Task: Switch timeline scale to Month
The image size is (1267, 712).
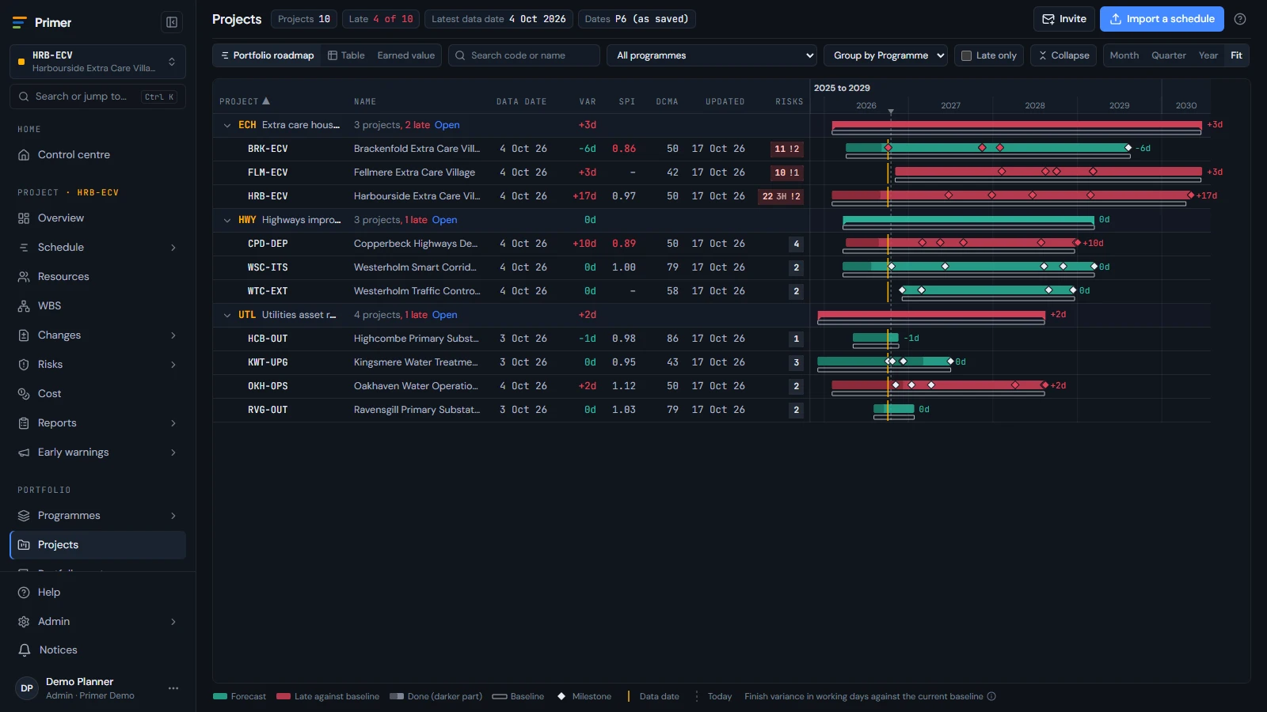Action: click(x=1124, y=55)
